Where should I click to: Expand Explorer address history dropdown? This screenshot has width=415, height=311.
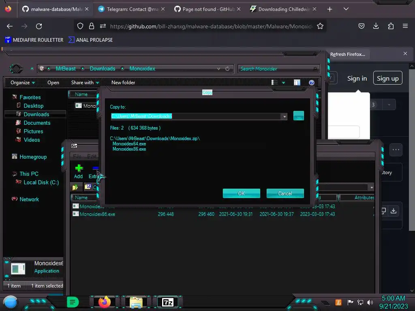pos(218,69)
